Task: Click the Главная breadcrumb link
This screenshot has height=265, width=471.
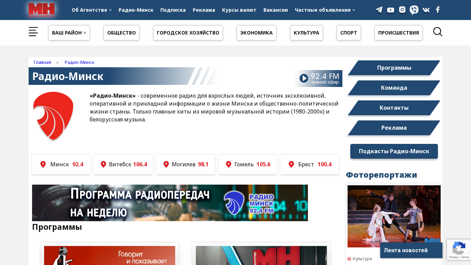Action: (x=42, y=62)
